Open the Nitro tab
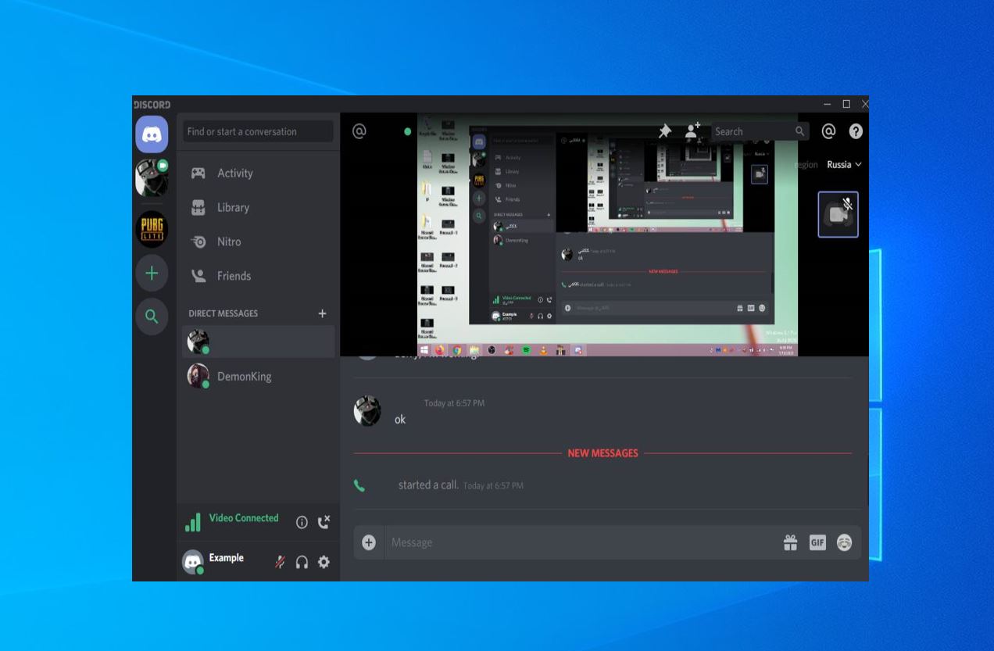This screenshot has width=994, height=651. click(259, 242)
